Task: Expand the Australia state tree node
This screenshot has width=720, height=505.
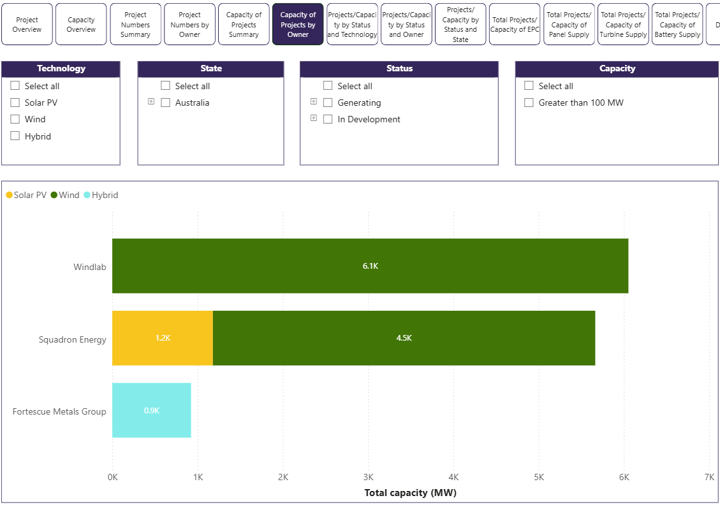Action: (151, 102)
